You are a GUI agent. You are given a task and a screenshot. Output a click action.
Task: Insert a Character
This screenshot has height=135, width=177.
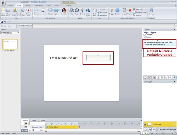coord(64,12)
